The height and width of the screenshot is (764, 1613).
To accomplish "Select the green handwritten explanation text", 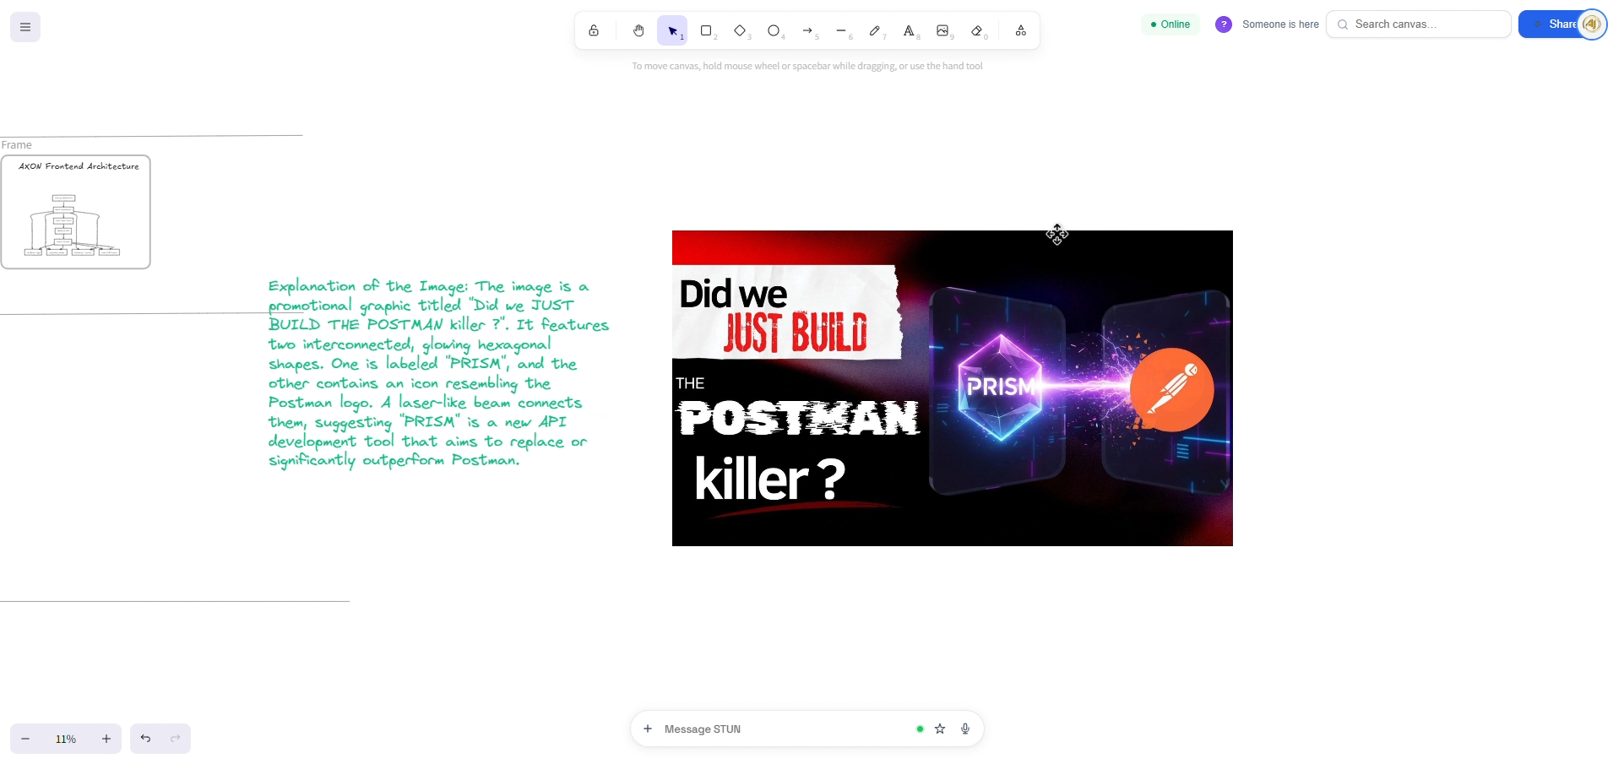I will [438, 373].
